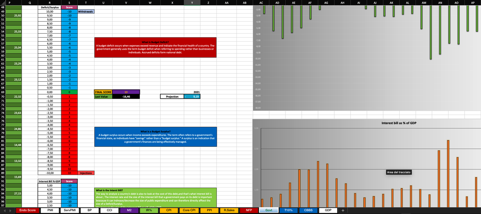Select column R header
Viewport: 481px width, 214px height.
click(x=49, y=2)
